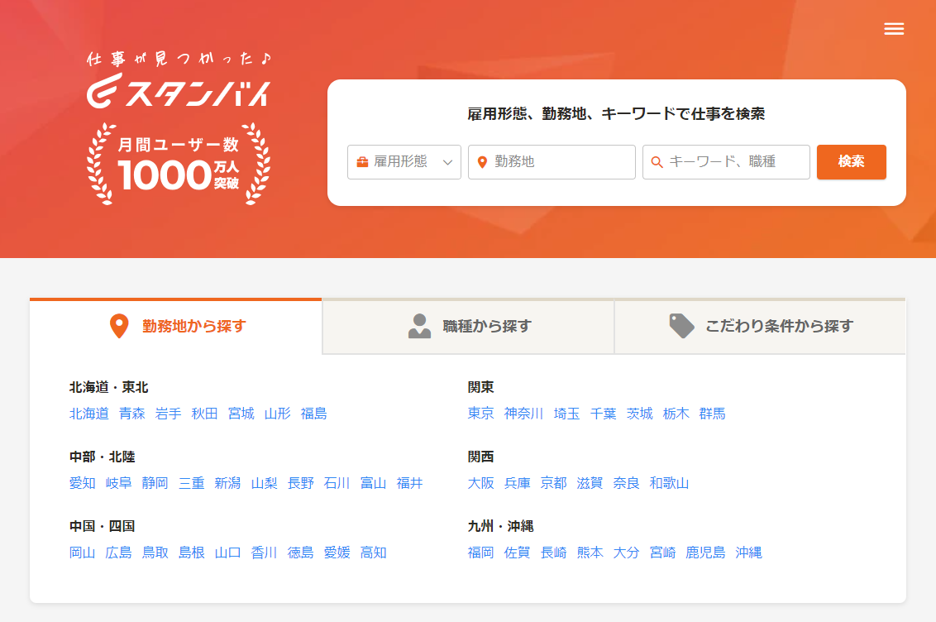
Task: Click the briefcase icon in the employment type field
Action: [364, 162]
